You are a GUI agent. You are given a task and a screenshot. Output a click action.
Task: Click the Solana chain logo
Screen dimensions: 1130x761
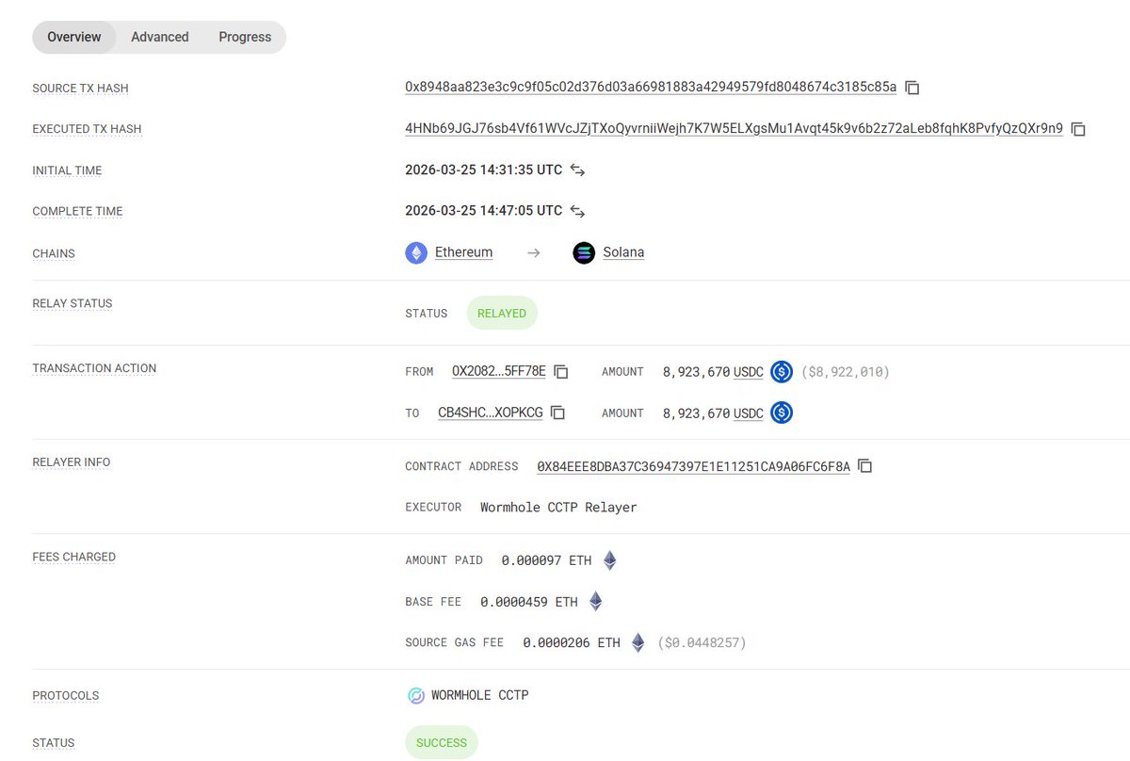(584, 253)
